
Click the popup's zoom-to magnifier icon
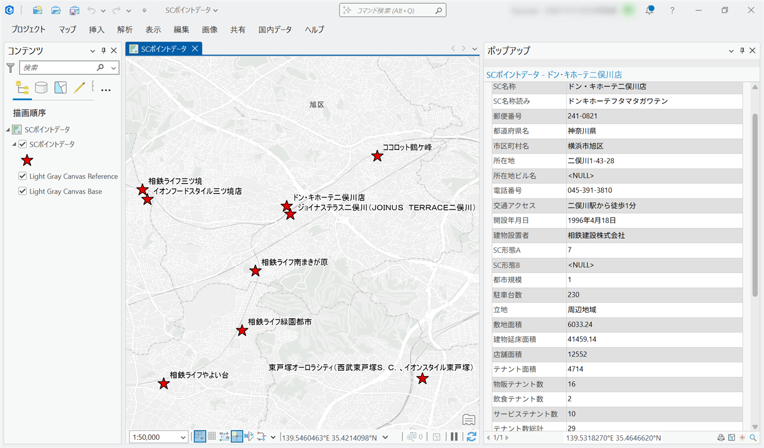pos(753,437)
